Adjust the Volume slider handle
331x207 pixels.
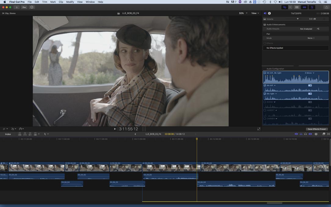coord(298,19)
